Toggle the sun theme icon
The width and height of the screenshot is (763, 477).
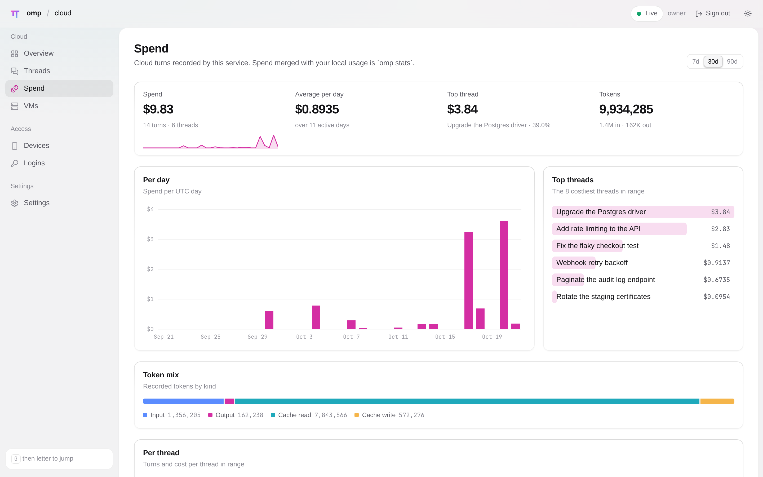click(x=748, y=13)
